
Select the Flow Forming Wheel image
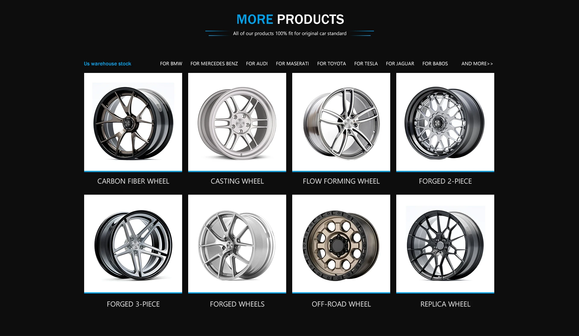pyautogui.click(x=341, y=122)
